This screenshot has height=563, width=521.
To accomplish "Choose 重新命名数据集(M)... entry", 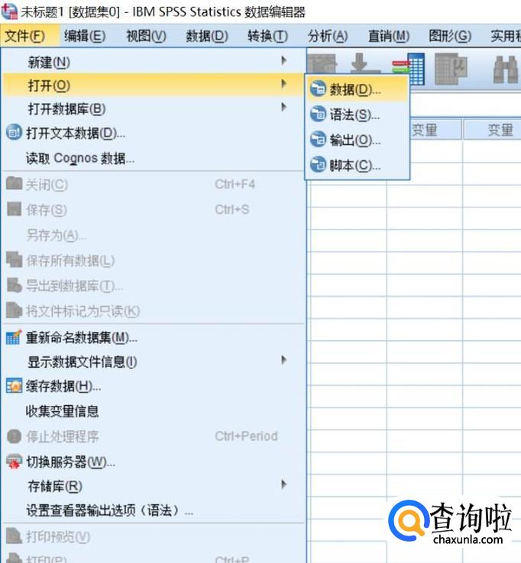I will 154,337.
